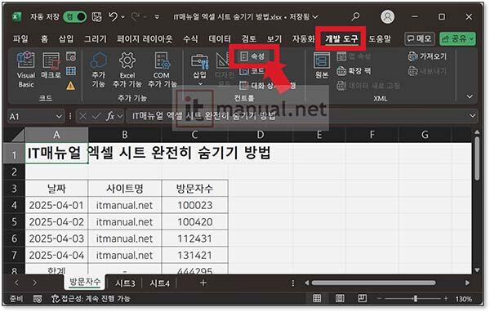Expand the undo history dropdown
Screen dimensions: 490x312
click(122, 17)
